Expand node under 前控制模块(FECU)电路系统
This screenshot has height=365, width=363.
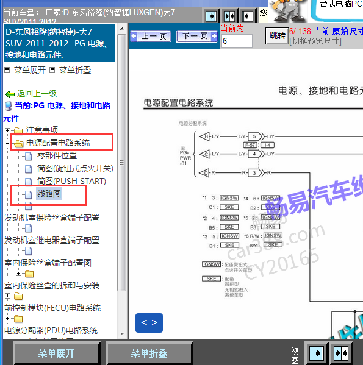point(7,318)
